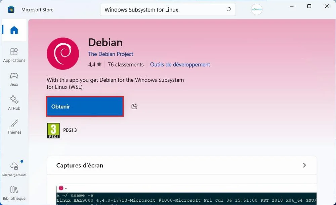Click the 4,4 star rating
The height and width of the screenshot is (205, 336).
click(95, 64)
